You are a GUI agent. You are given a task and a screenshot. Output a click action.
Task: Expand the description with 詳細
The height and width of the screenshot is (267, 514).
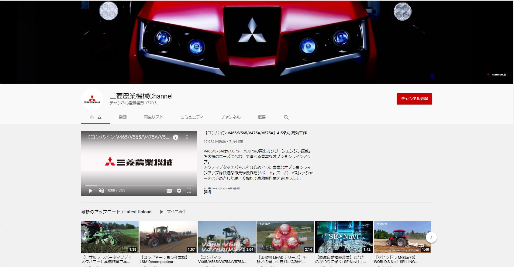coord(207,192)
